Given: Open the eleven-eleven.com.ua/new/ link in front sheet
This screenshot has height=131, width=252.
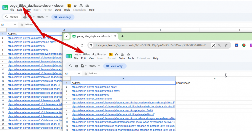Looking at the screenshot, I should coord(90,95).
